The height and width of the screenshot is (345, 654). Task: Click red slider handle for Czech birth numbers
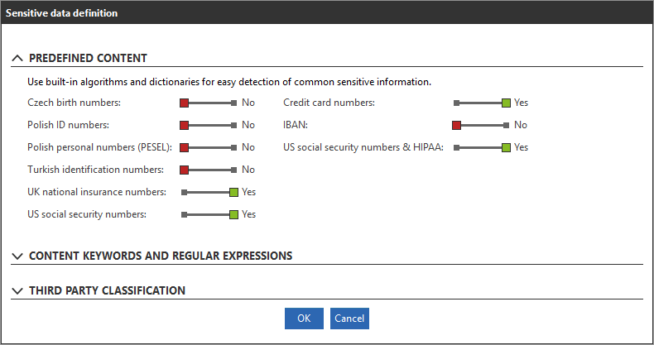pos(185,103)
